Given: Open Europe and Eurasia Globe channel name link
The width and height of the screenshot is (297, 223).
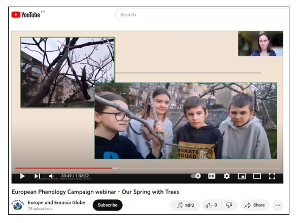Looking at the screenshot, I should 56,203.
